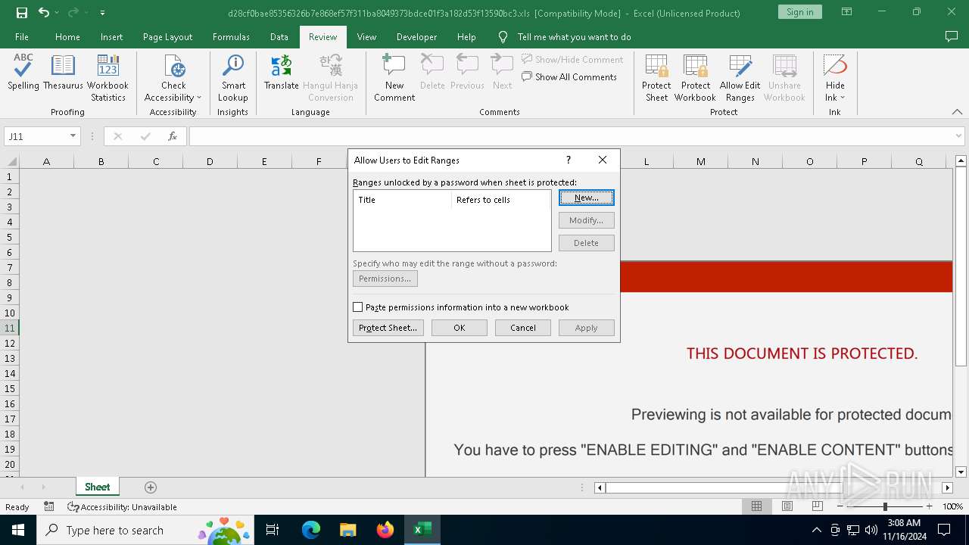Switch to Page Layout view
This screenshot has width=969, height=545.
pyautogui.click(x=787, y=506)
